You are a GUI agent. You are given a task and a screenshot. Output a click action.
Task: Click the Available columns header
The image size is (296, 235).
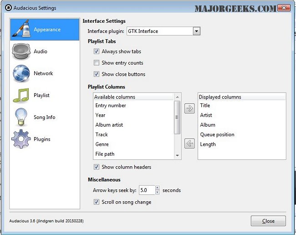click(x=133, y=97)
